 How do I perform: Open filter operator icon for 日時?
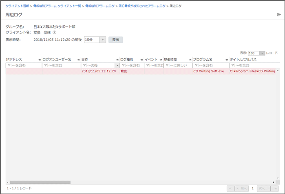[84, 65]
